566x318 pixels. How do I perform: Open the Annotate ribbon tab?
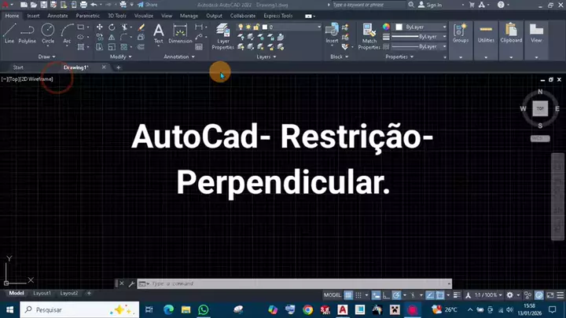[57, 15]
